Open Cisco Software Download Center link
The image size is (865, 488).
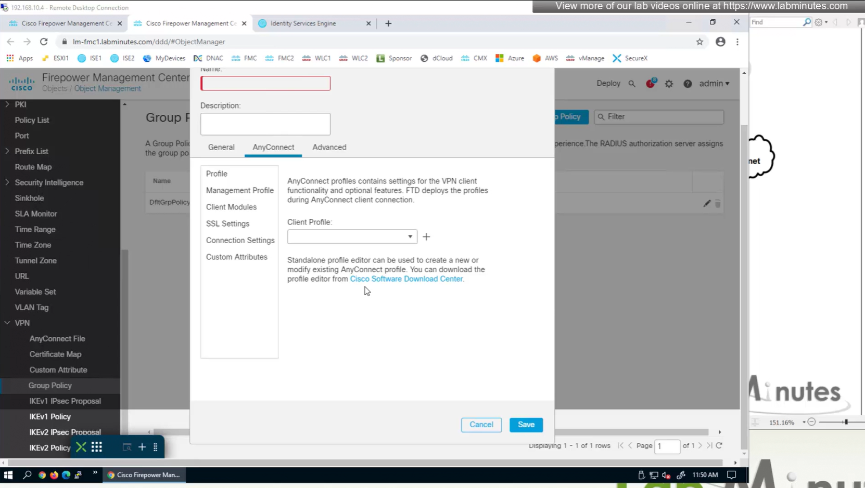(x=406, y=279)
